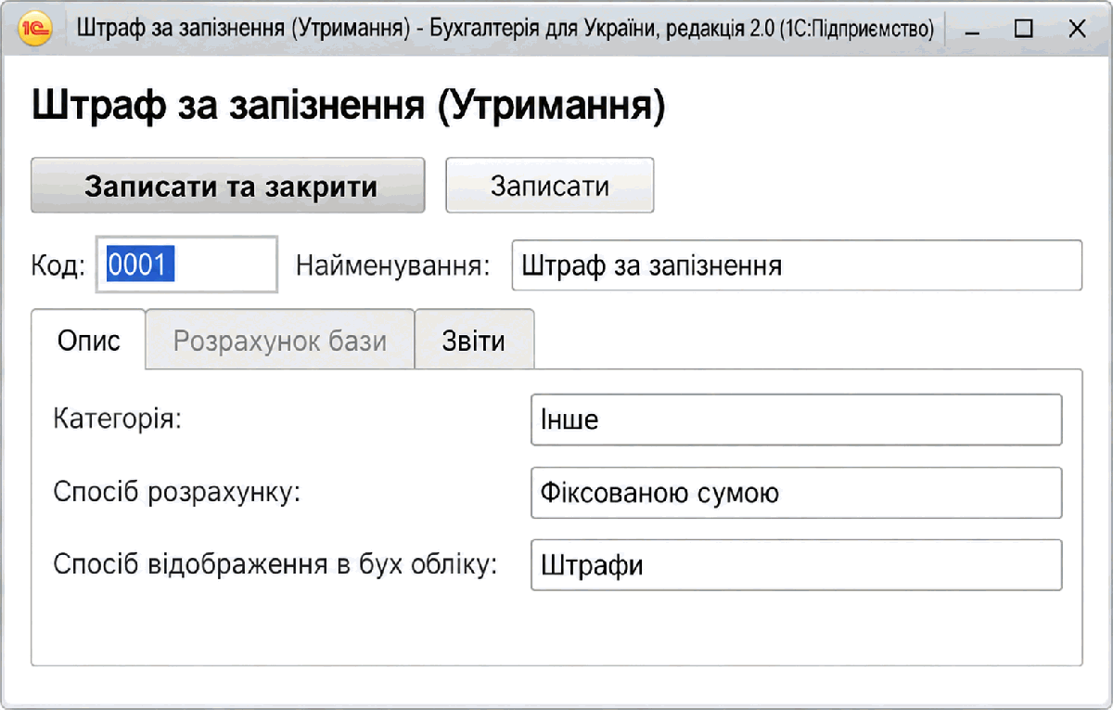Minimize the window
Viewport: 1113px width, 710px height.
click(x=971, y=29)
